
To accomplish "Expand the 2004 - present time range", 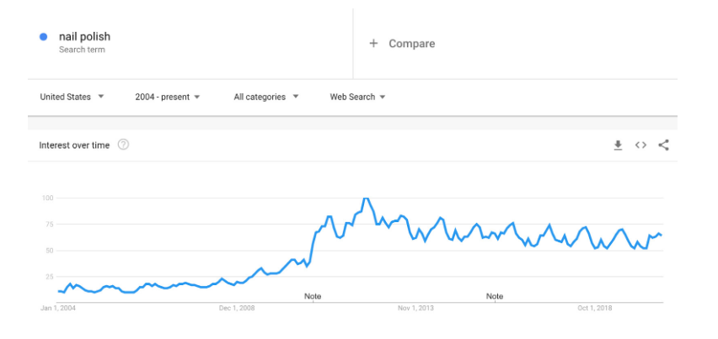I will coord(167,97).
